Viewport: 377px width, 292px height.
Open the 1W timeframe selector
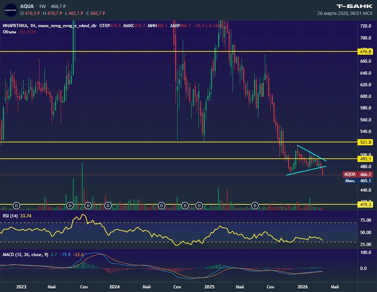[42, 6]
